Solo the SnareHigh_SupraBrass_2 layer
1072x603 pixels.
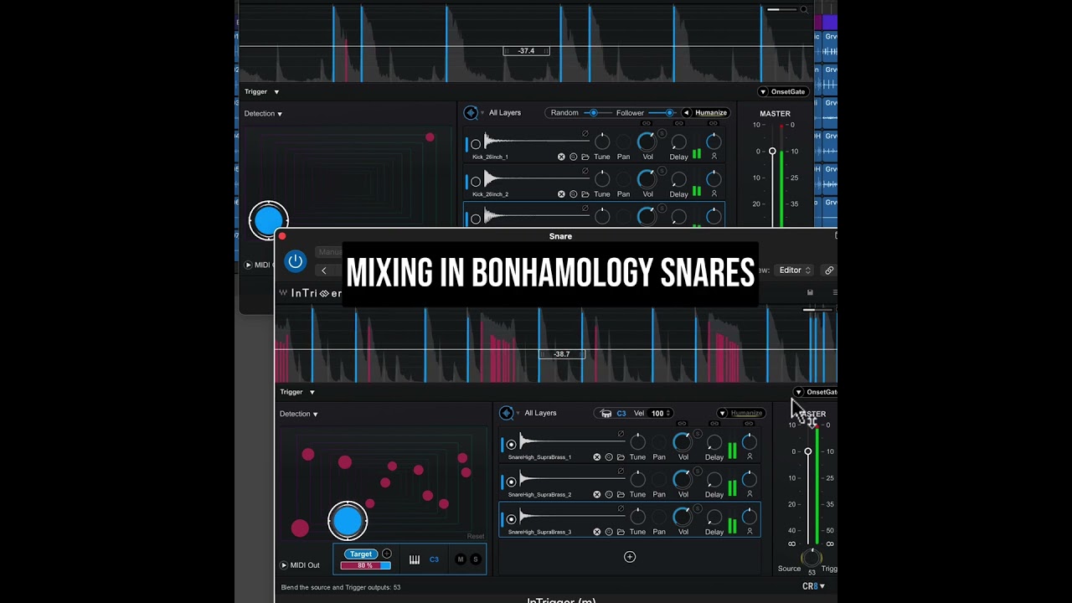point(697,472)
